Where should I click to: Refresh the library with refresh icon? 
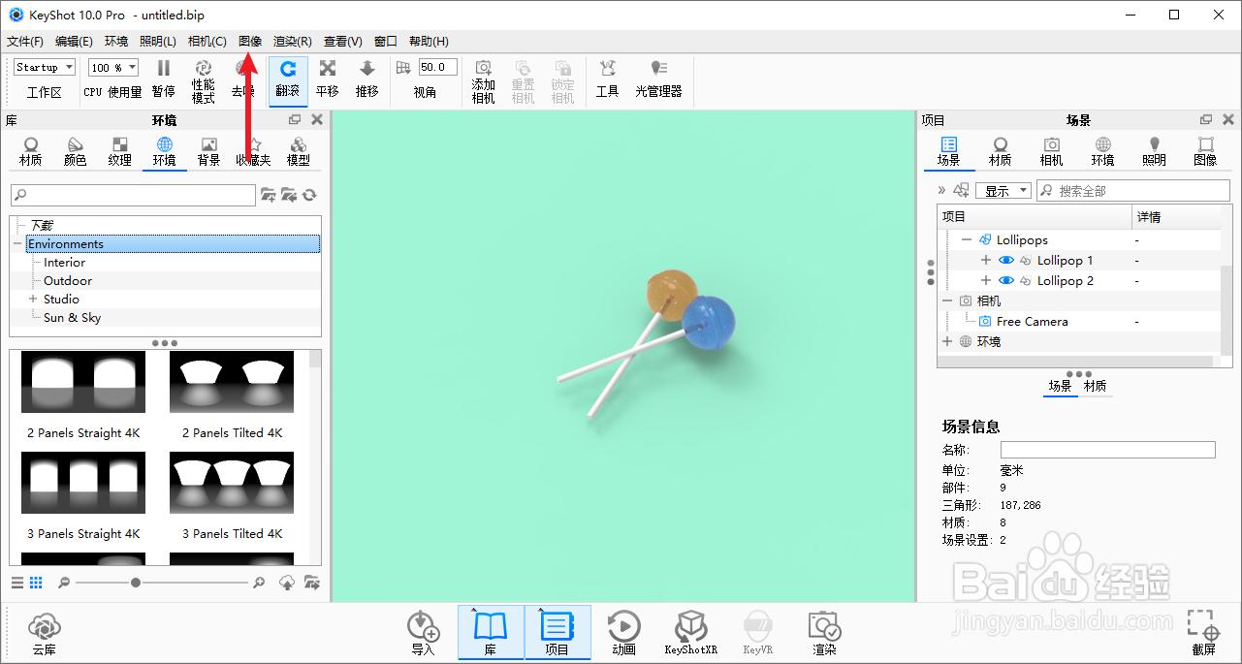click(x=309, y=196)
